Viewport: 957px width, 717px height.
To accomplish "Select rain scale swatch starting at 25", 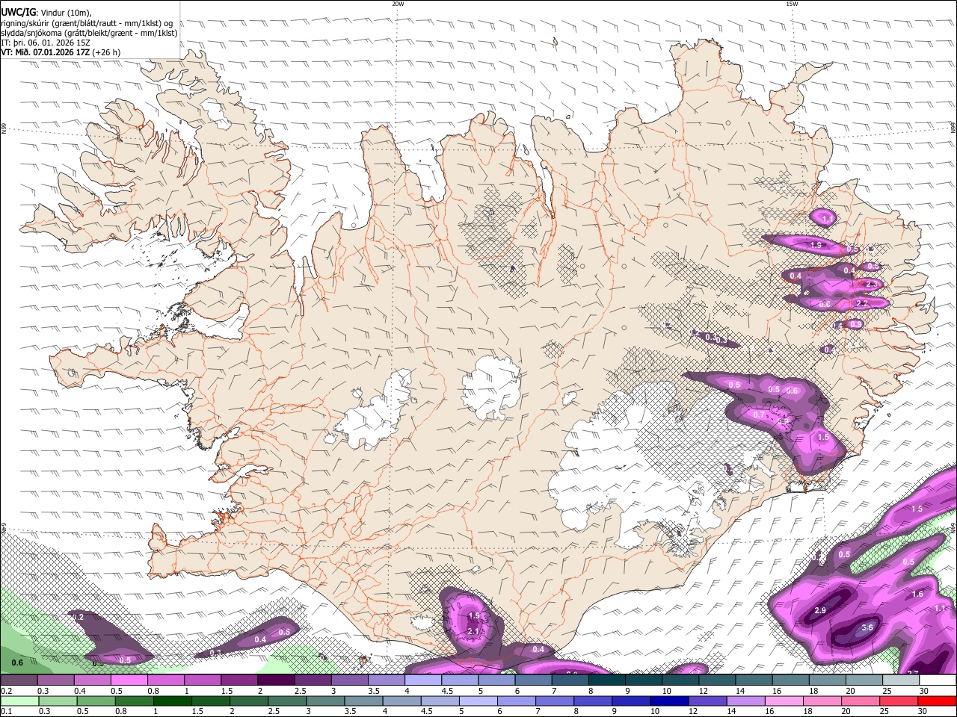I will (x=899, y=701).
